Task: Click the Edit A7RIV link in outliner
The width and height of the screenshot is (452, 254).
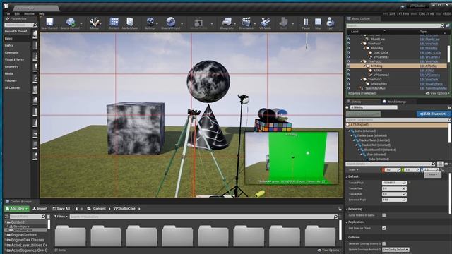Action: [427, 71]
